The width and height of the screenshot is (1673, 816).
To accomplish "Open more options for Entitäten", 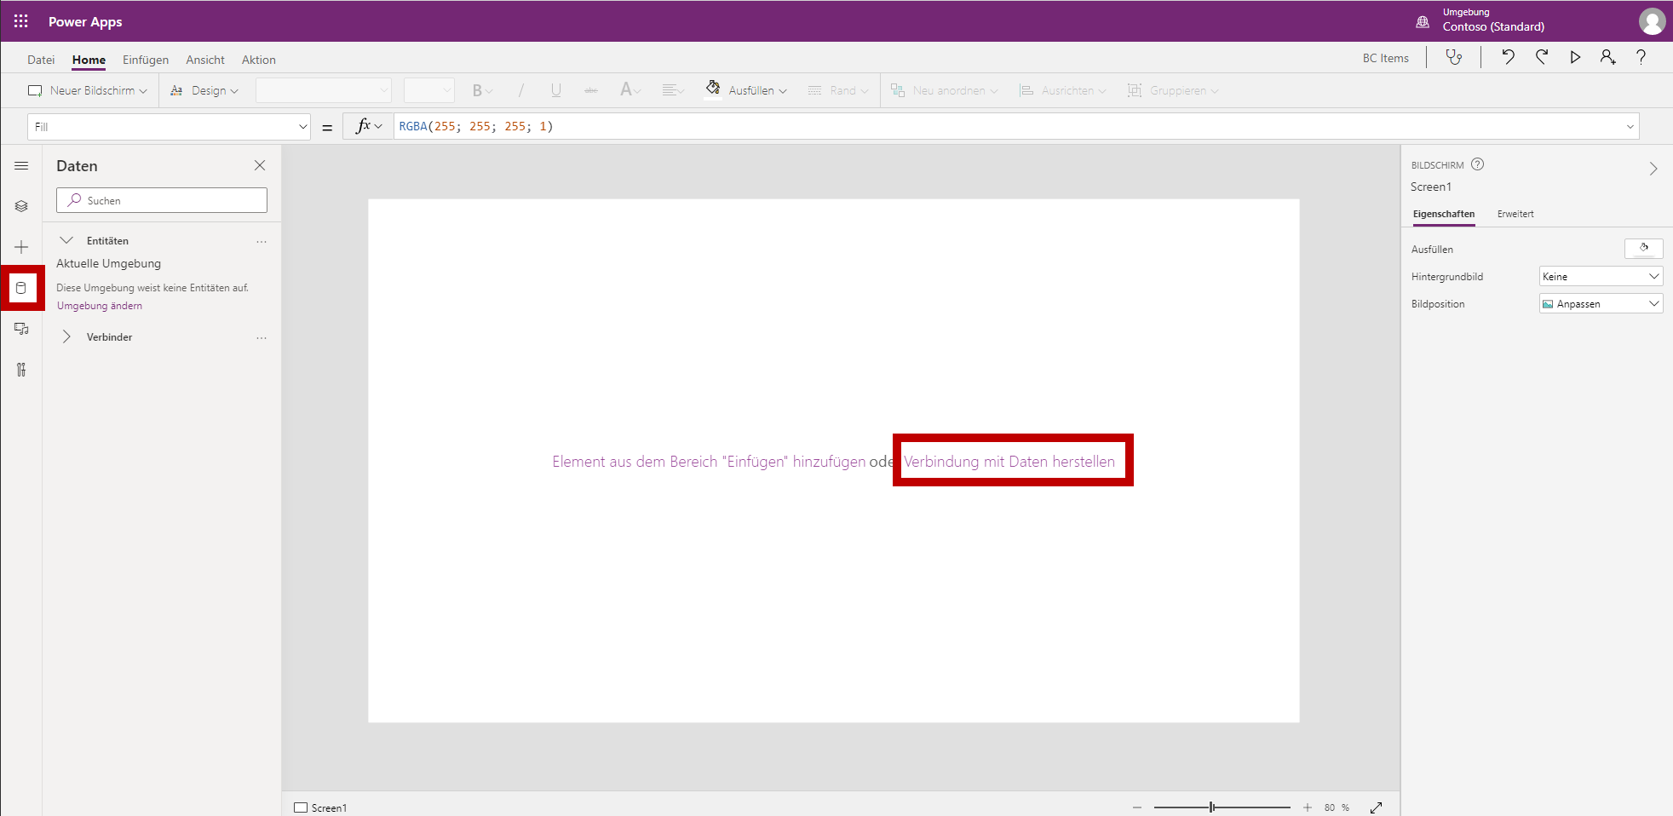I will click(262, 241).
